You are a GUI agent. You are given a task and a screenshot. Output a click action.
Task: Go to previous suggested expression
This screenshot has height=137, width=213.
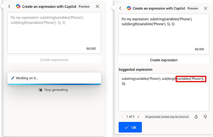click(x=122, y=117)
